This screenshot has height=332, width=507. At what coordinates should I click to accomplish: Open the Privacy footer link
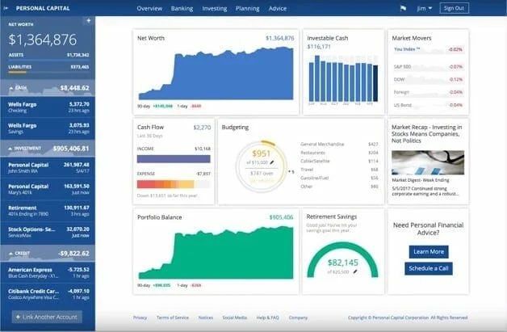pos(140,317)
